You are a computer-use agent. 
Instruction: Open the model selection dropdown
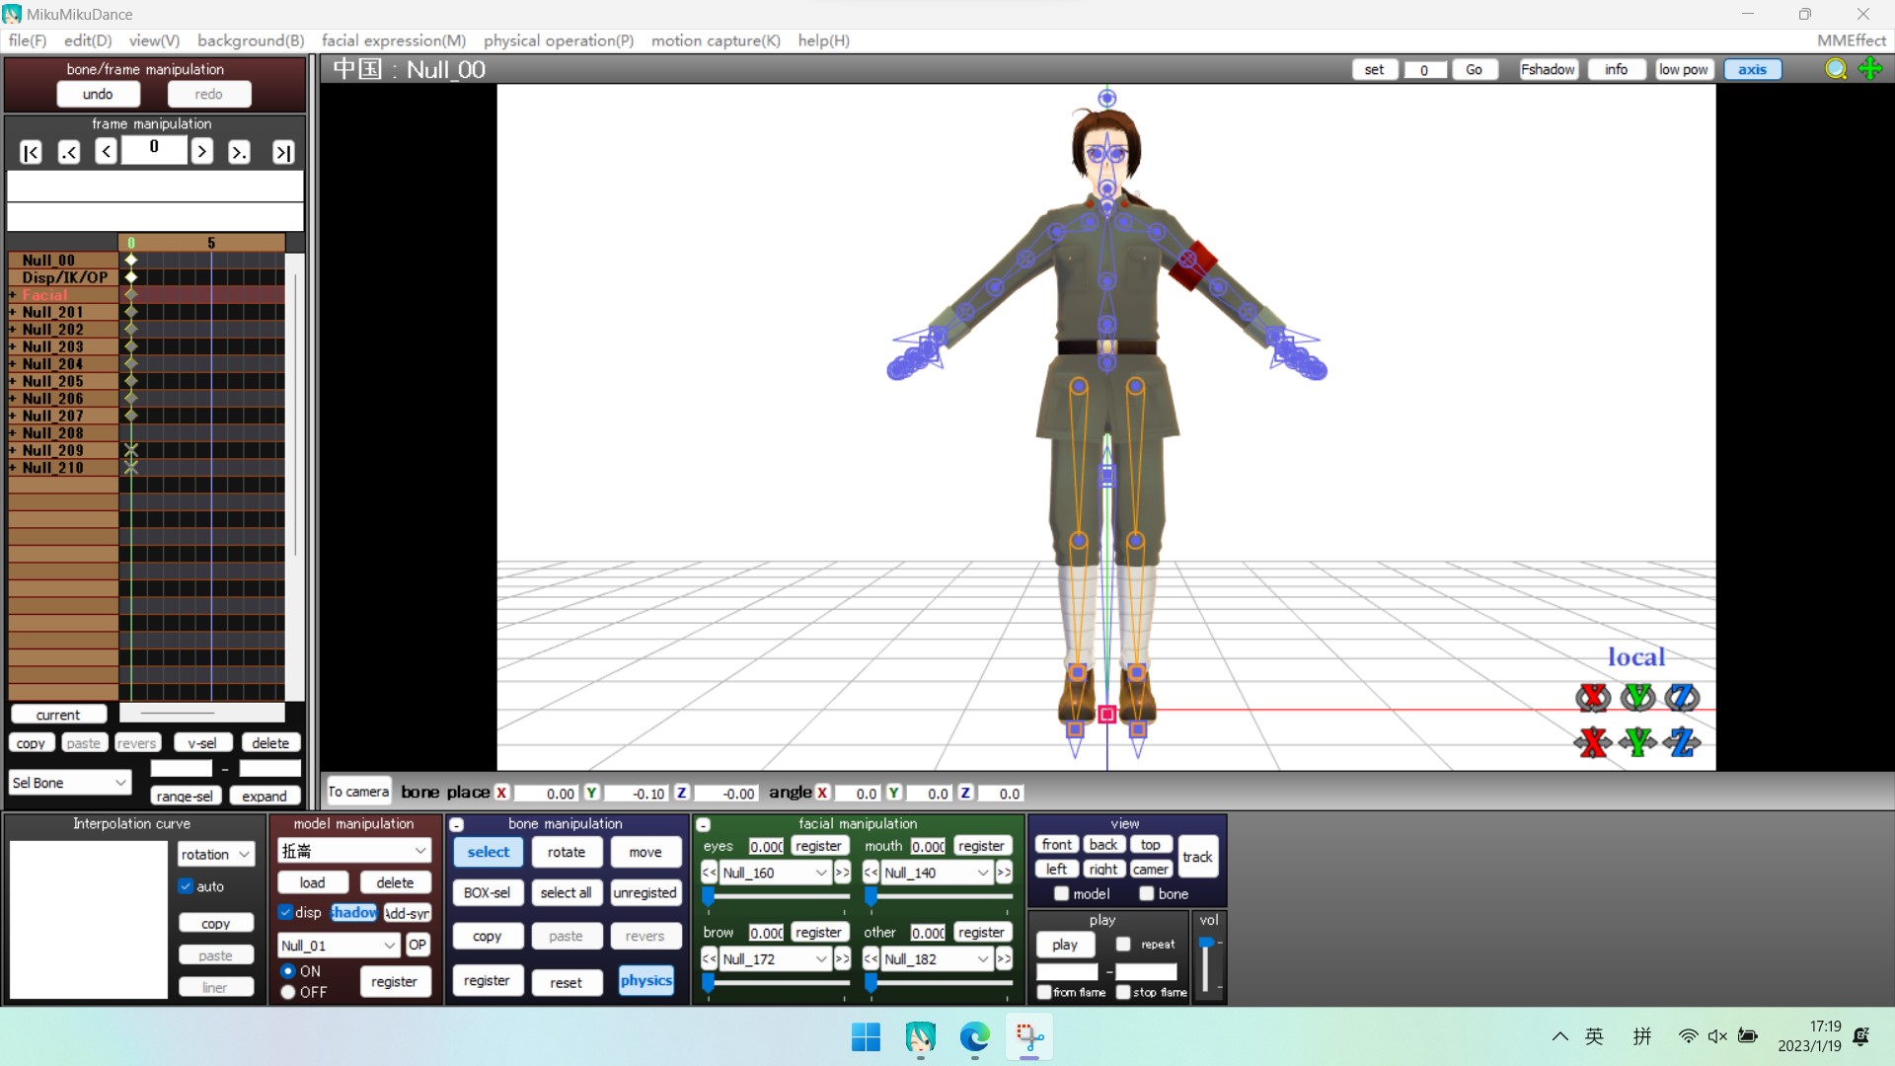pos(354,851)
